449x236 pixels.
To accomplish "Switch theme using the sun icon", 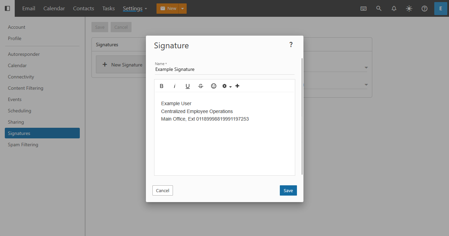I will 409,9.
